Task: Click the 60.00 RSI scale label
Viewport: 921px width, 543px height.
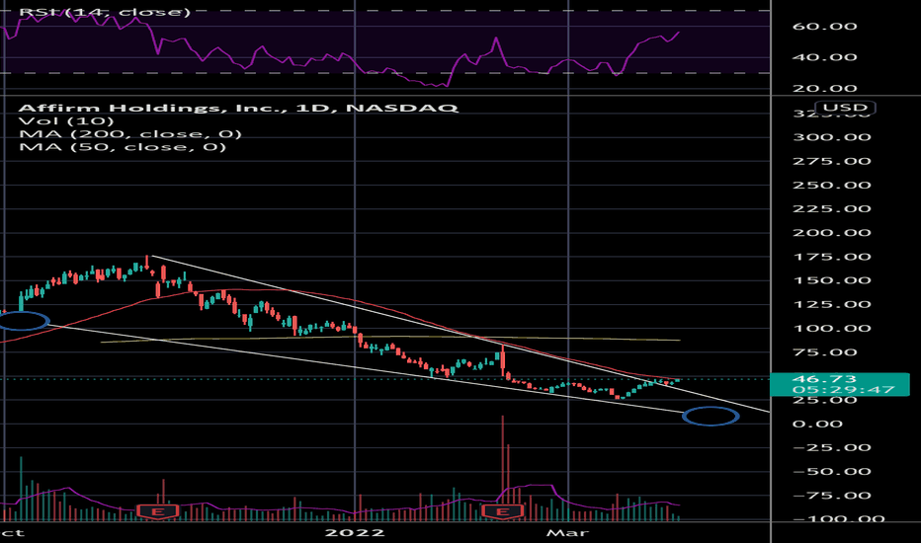Action: click(x=825, y=27)
